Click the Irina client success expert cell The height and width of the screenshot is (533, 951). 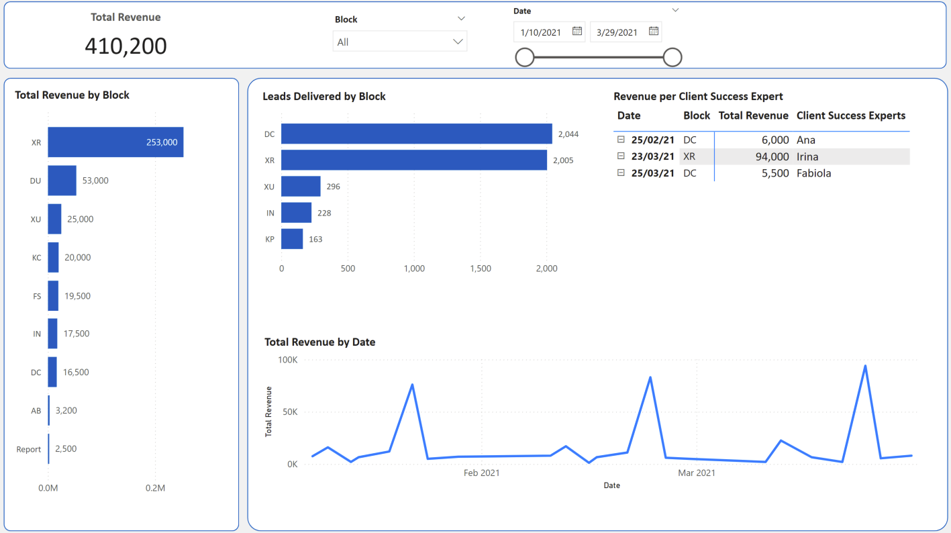click(x=807, y=156)
